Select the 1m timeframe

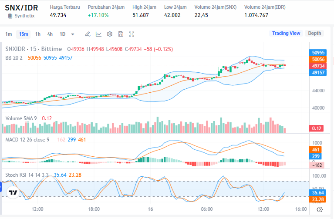[9, 34]
